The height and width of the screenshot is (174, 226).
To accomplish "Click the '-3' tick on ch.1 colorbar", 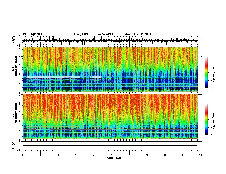I will coord(211,57).
